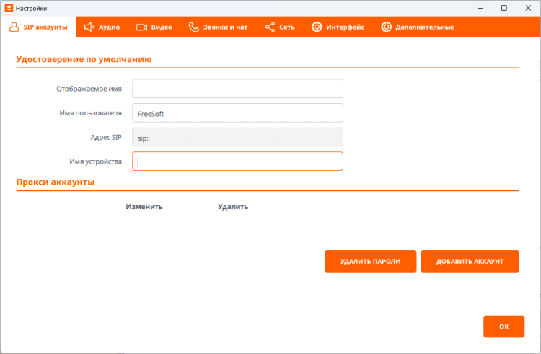Click the SIP accounts person icon
The image size is (541, 354).
[14, 27]
